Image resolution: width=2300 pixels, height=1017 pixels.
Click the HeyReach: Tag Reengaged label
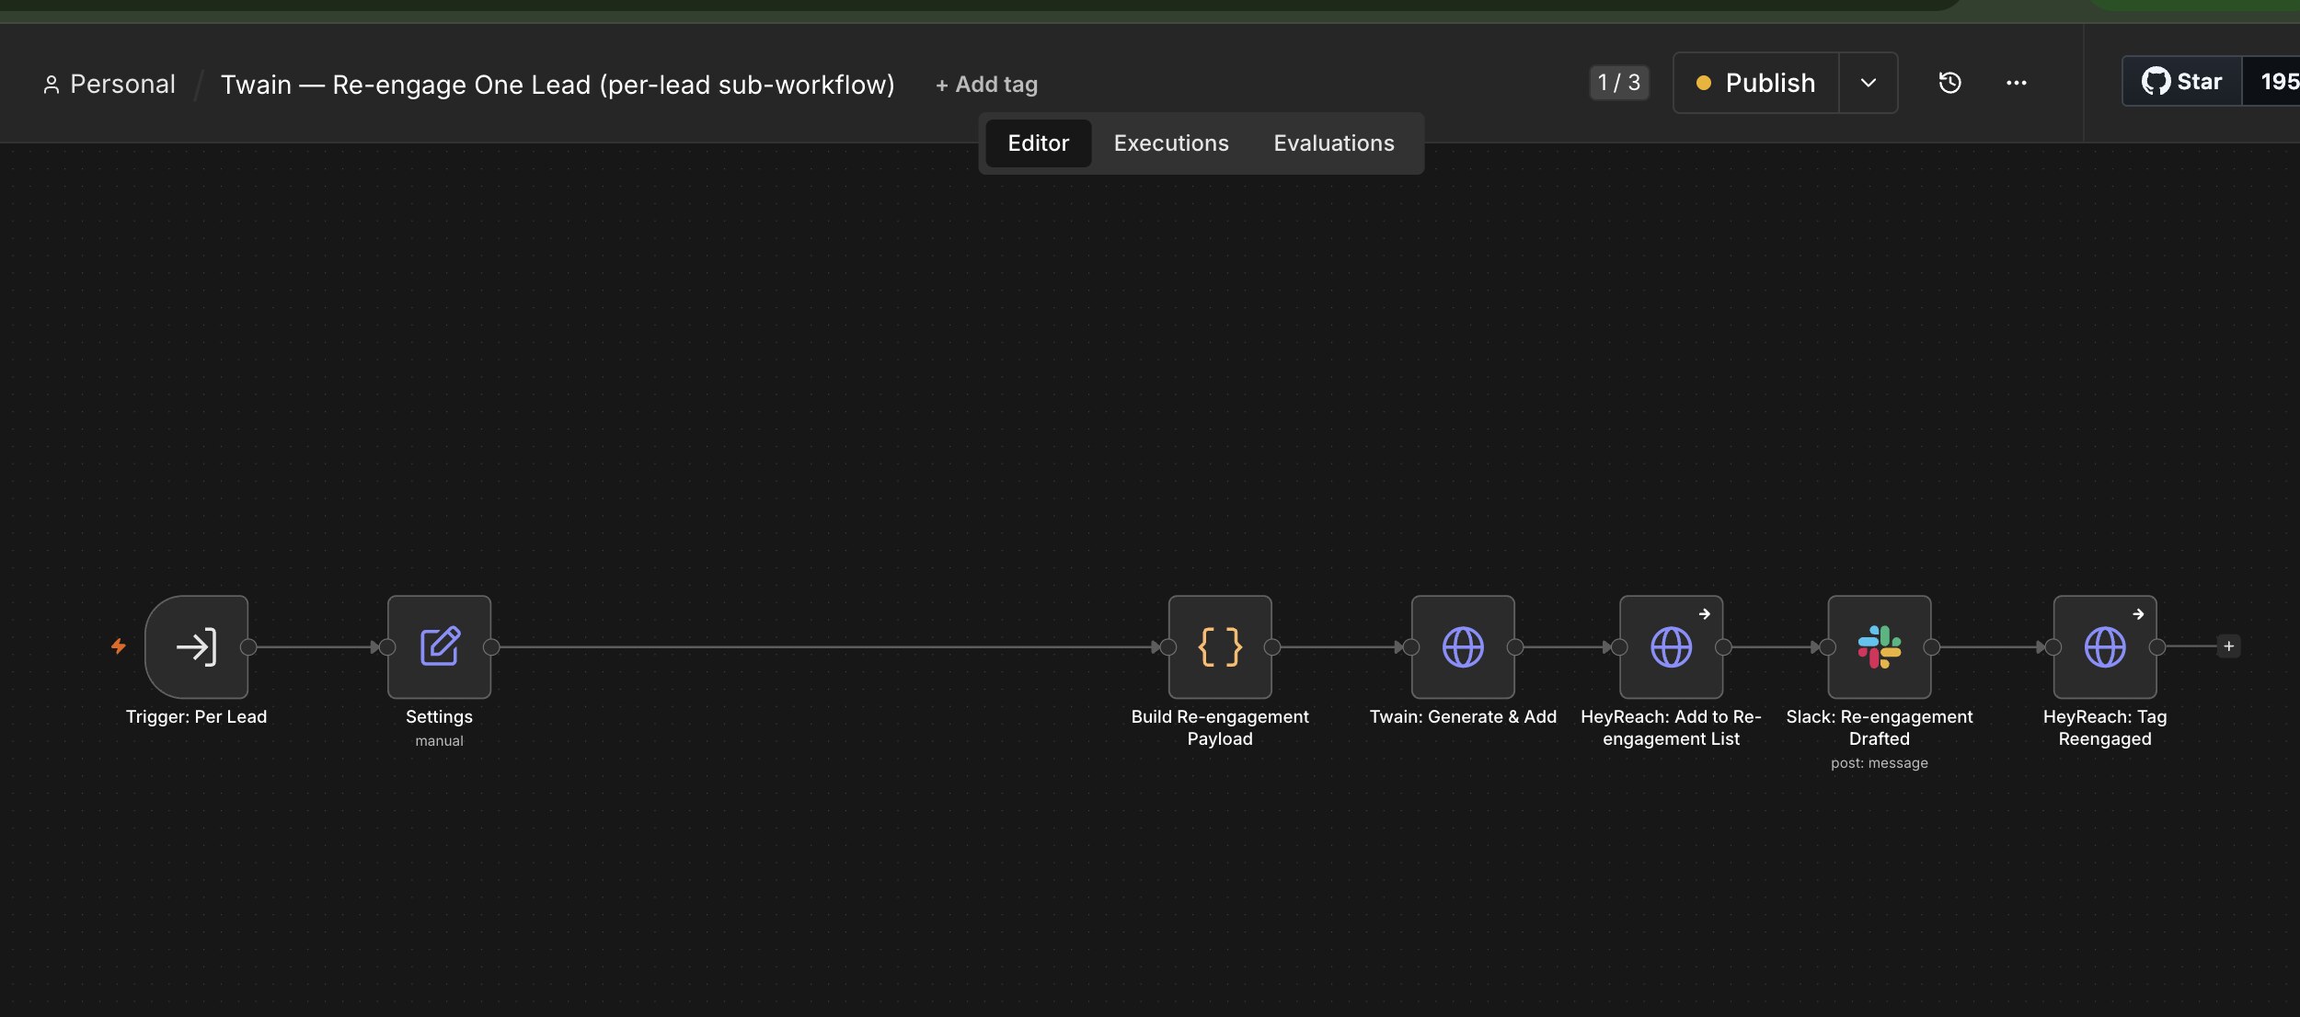2105,727
